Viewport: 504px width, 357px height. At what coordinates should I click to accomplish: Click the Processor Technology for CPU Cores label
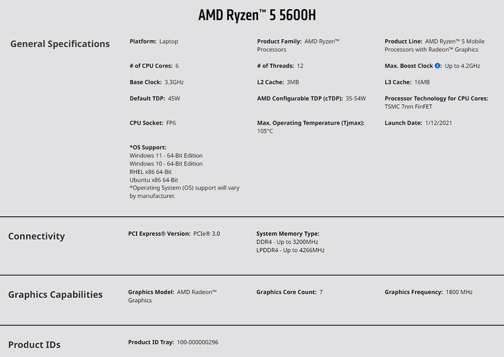tap(436, 98)
